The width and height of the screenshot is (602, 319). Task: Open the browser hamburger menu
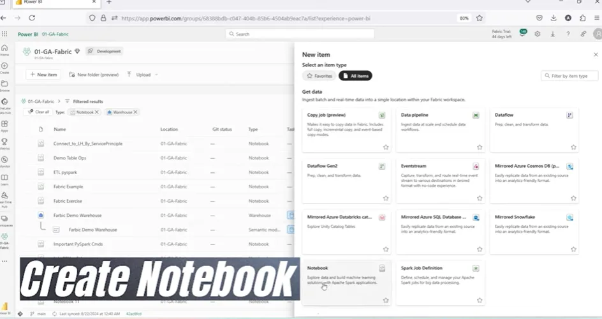click(x=597, y=18)
